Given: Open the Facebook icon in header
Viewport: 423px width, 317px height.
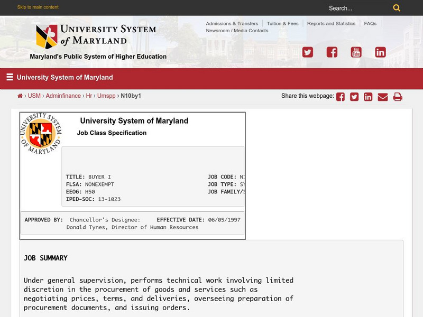Looking at the screenshot, I should tap(332, 52).
